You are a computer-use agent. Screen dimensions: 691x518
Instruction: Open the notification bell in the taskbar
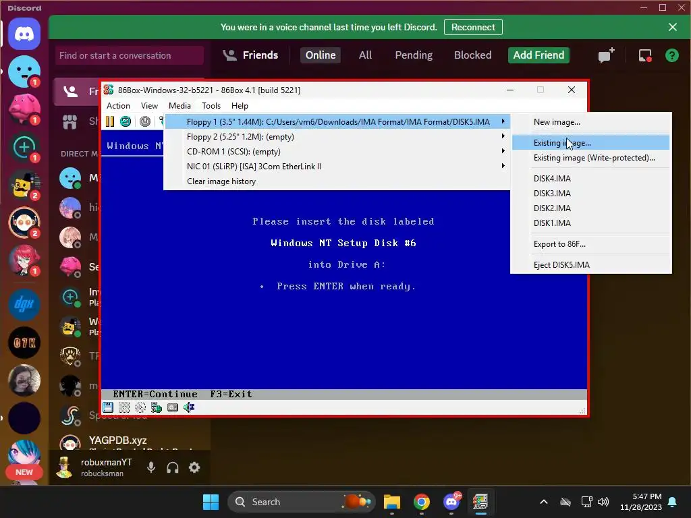(x=673, y=502)
